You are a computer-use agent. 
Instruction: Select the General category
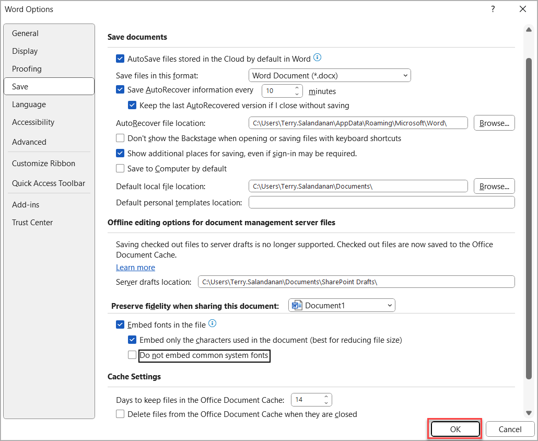coord(49,33)
